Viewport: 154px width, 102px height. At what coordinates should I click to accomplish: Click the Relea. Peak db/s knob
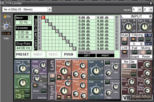147,82
